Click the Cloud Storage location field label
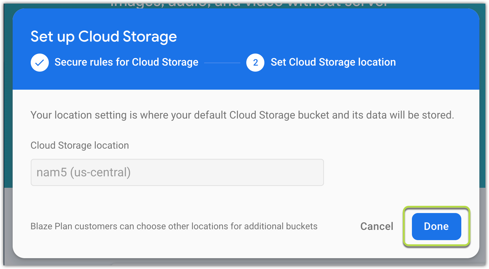The width and height of the screenshot is (489, 269). pos(80,145)
